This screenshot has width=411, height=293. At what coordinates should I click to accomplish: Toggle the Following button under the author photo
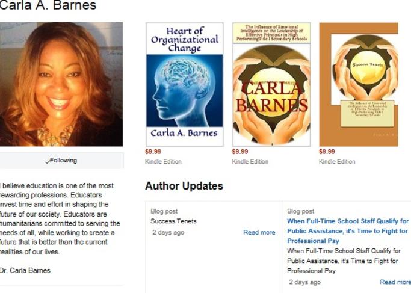(61, 161)
